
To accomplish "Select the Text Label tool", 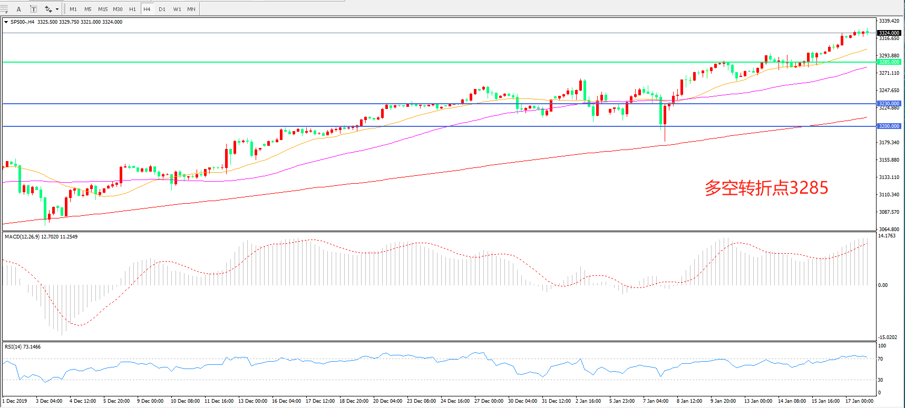I will pos(33,9).
